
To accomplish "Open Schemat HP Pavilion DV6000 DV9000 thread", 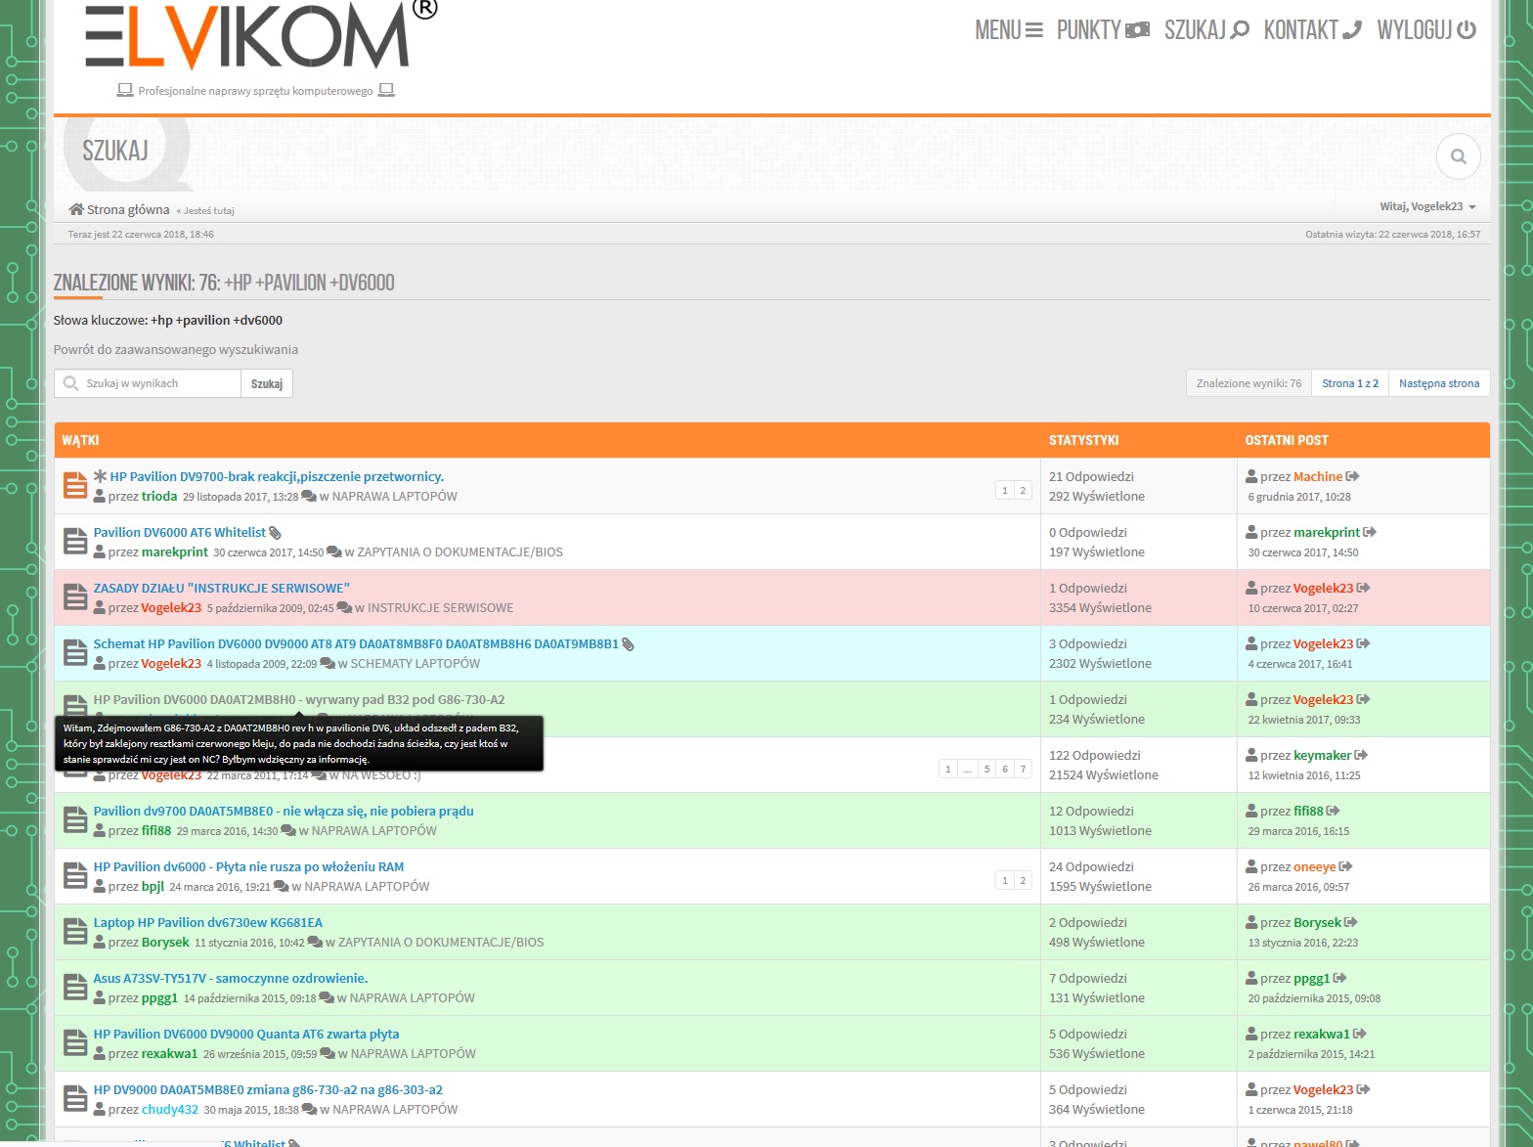I will click(356, 643).
